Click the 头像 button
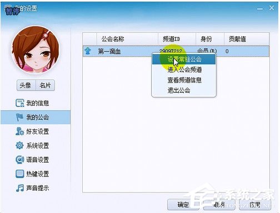 point(26,85)
